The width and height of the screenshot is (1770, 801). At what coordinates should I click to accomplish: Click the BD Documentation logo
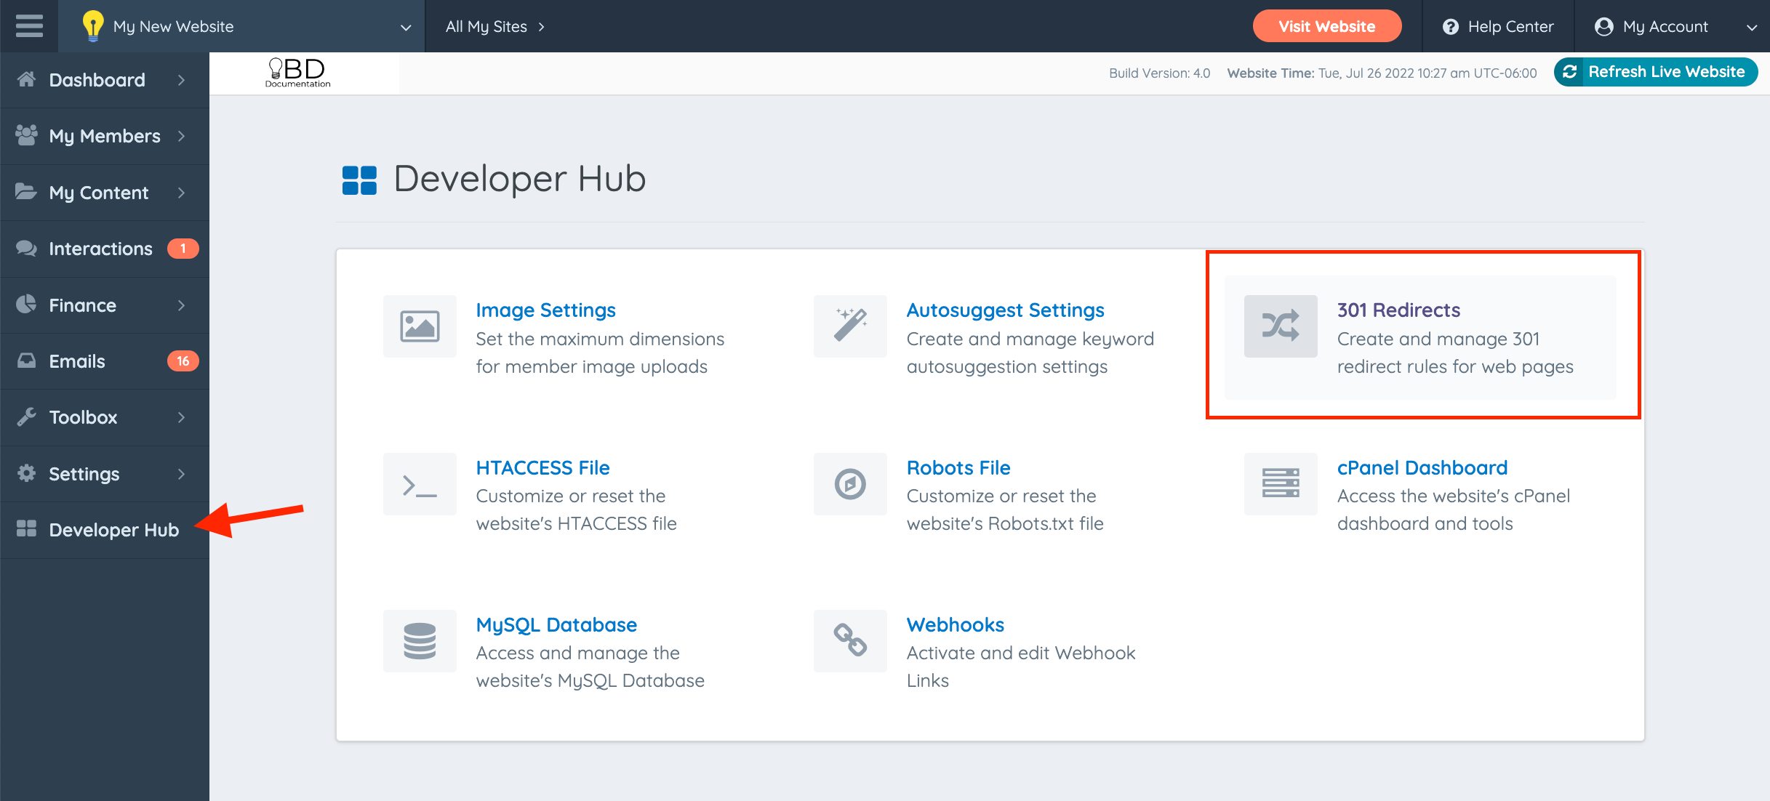(x=298, y=73)
